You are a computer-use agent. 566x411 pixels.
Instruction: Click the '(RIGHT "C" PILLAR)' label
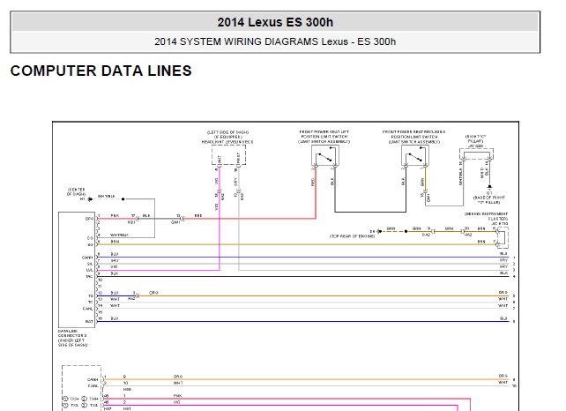475,139
